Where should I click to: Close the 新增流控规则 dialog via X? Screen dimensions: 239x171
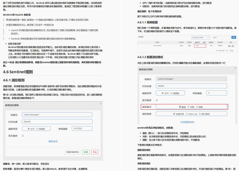tap(101, 104)
